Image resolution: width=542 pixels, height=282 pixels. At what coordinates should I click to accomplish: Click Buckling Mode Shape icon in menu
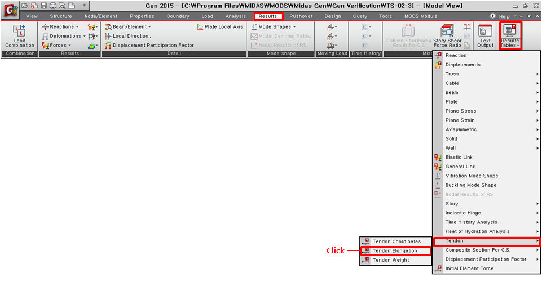click(438, 185)
